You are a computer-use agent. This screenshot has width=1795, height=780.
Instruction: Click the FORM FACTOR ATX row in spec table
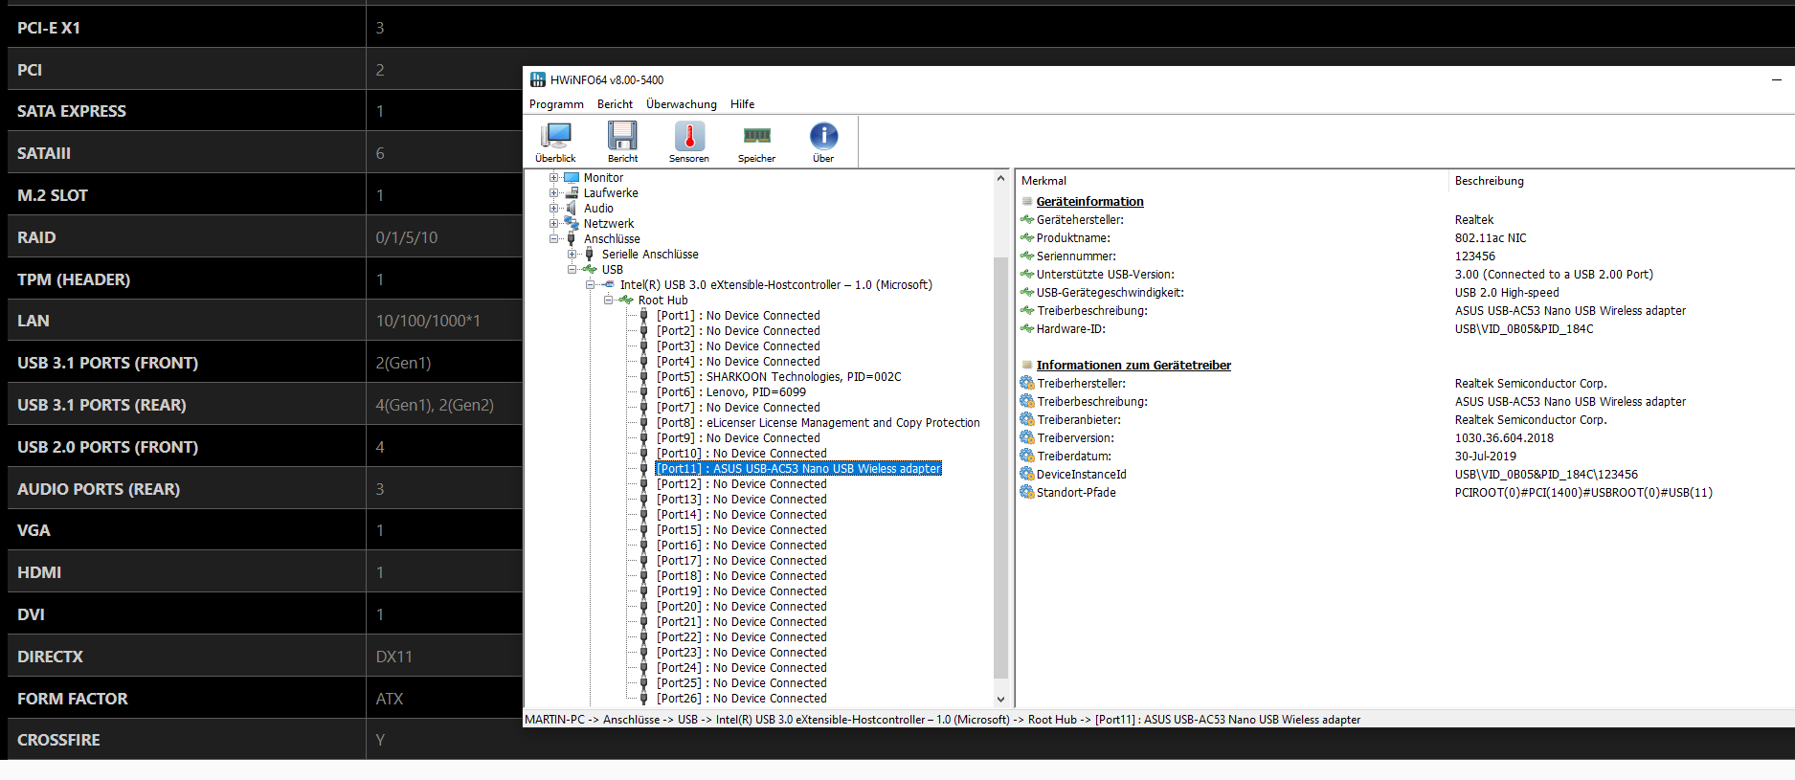pyautogui.click(x=265, y=699)
